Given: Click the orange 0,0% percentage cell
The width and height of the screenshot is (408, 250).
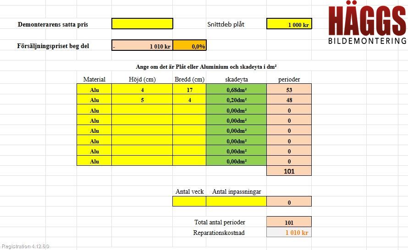Looking at the screenshot, I should coord(190,45).
